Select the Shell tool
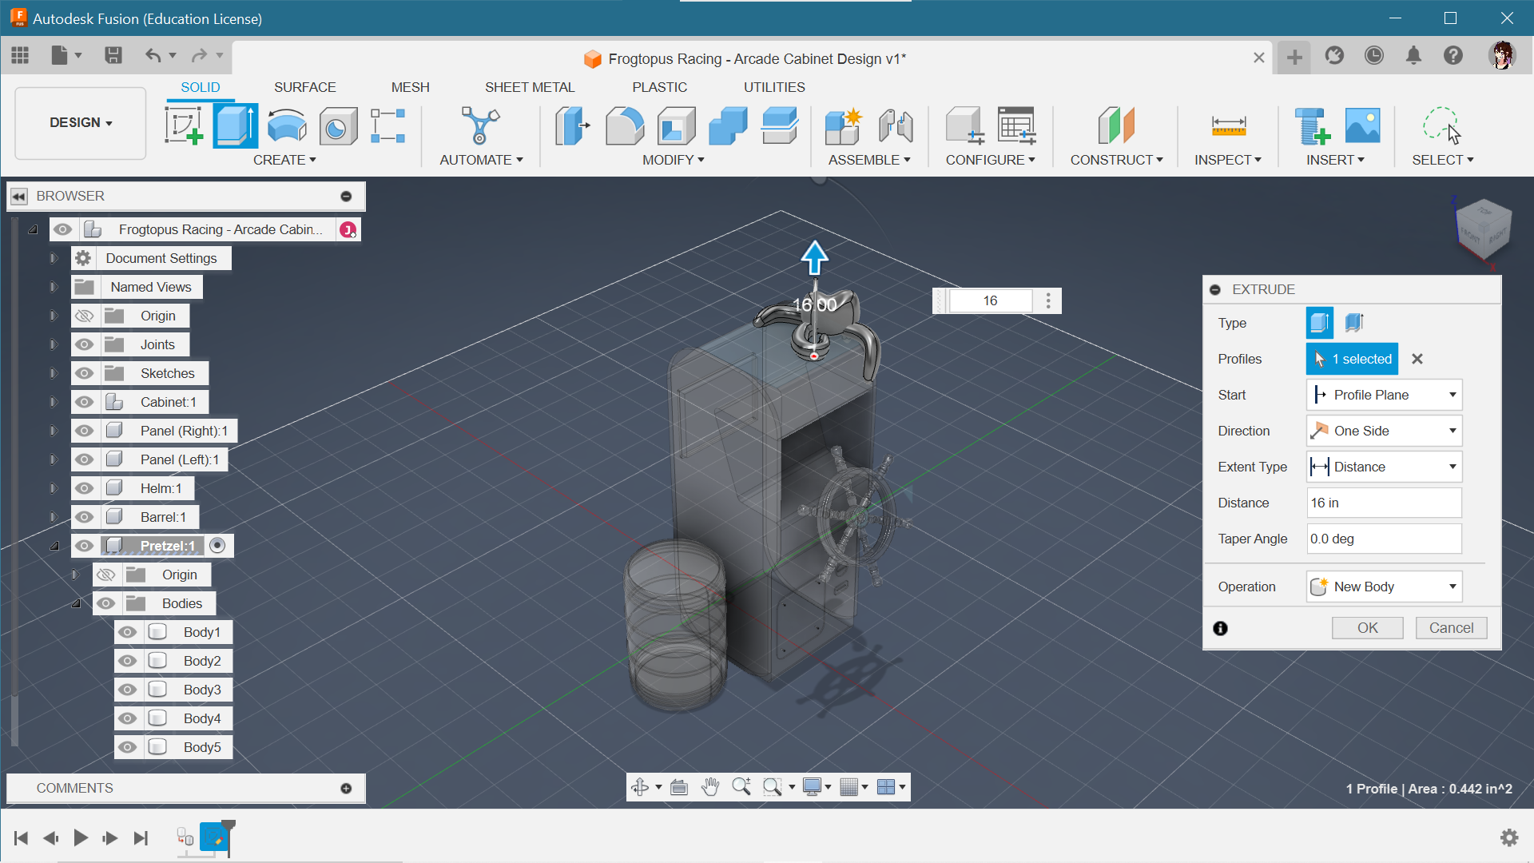Viewport: 1534px width, 863px height. point(676,126)
